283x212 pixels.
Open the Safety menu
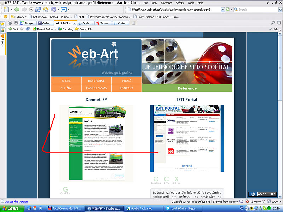coord(180,3)
